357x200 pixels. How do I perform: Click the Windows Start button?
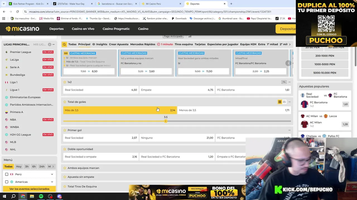tap(4, 196)
